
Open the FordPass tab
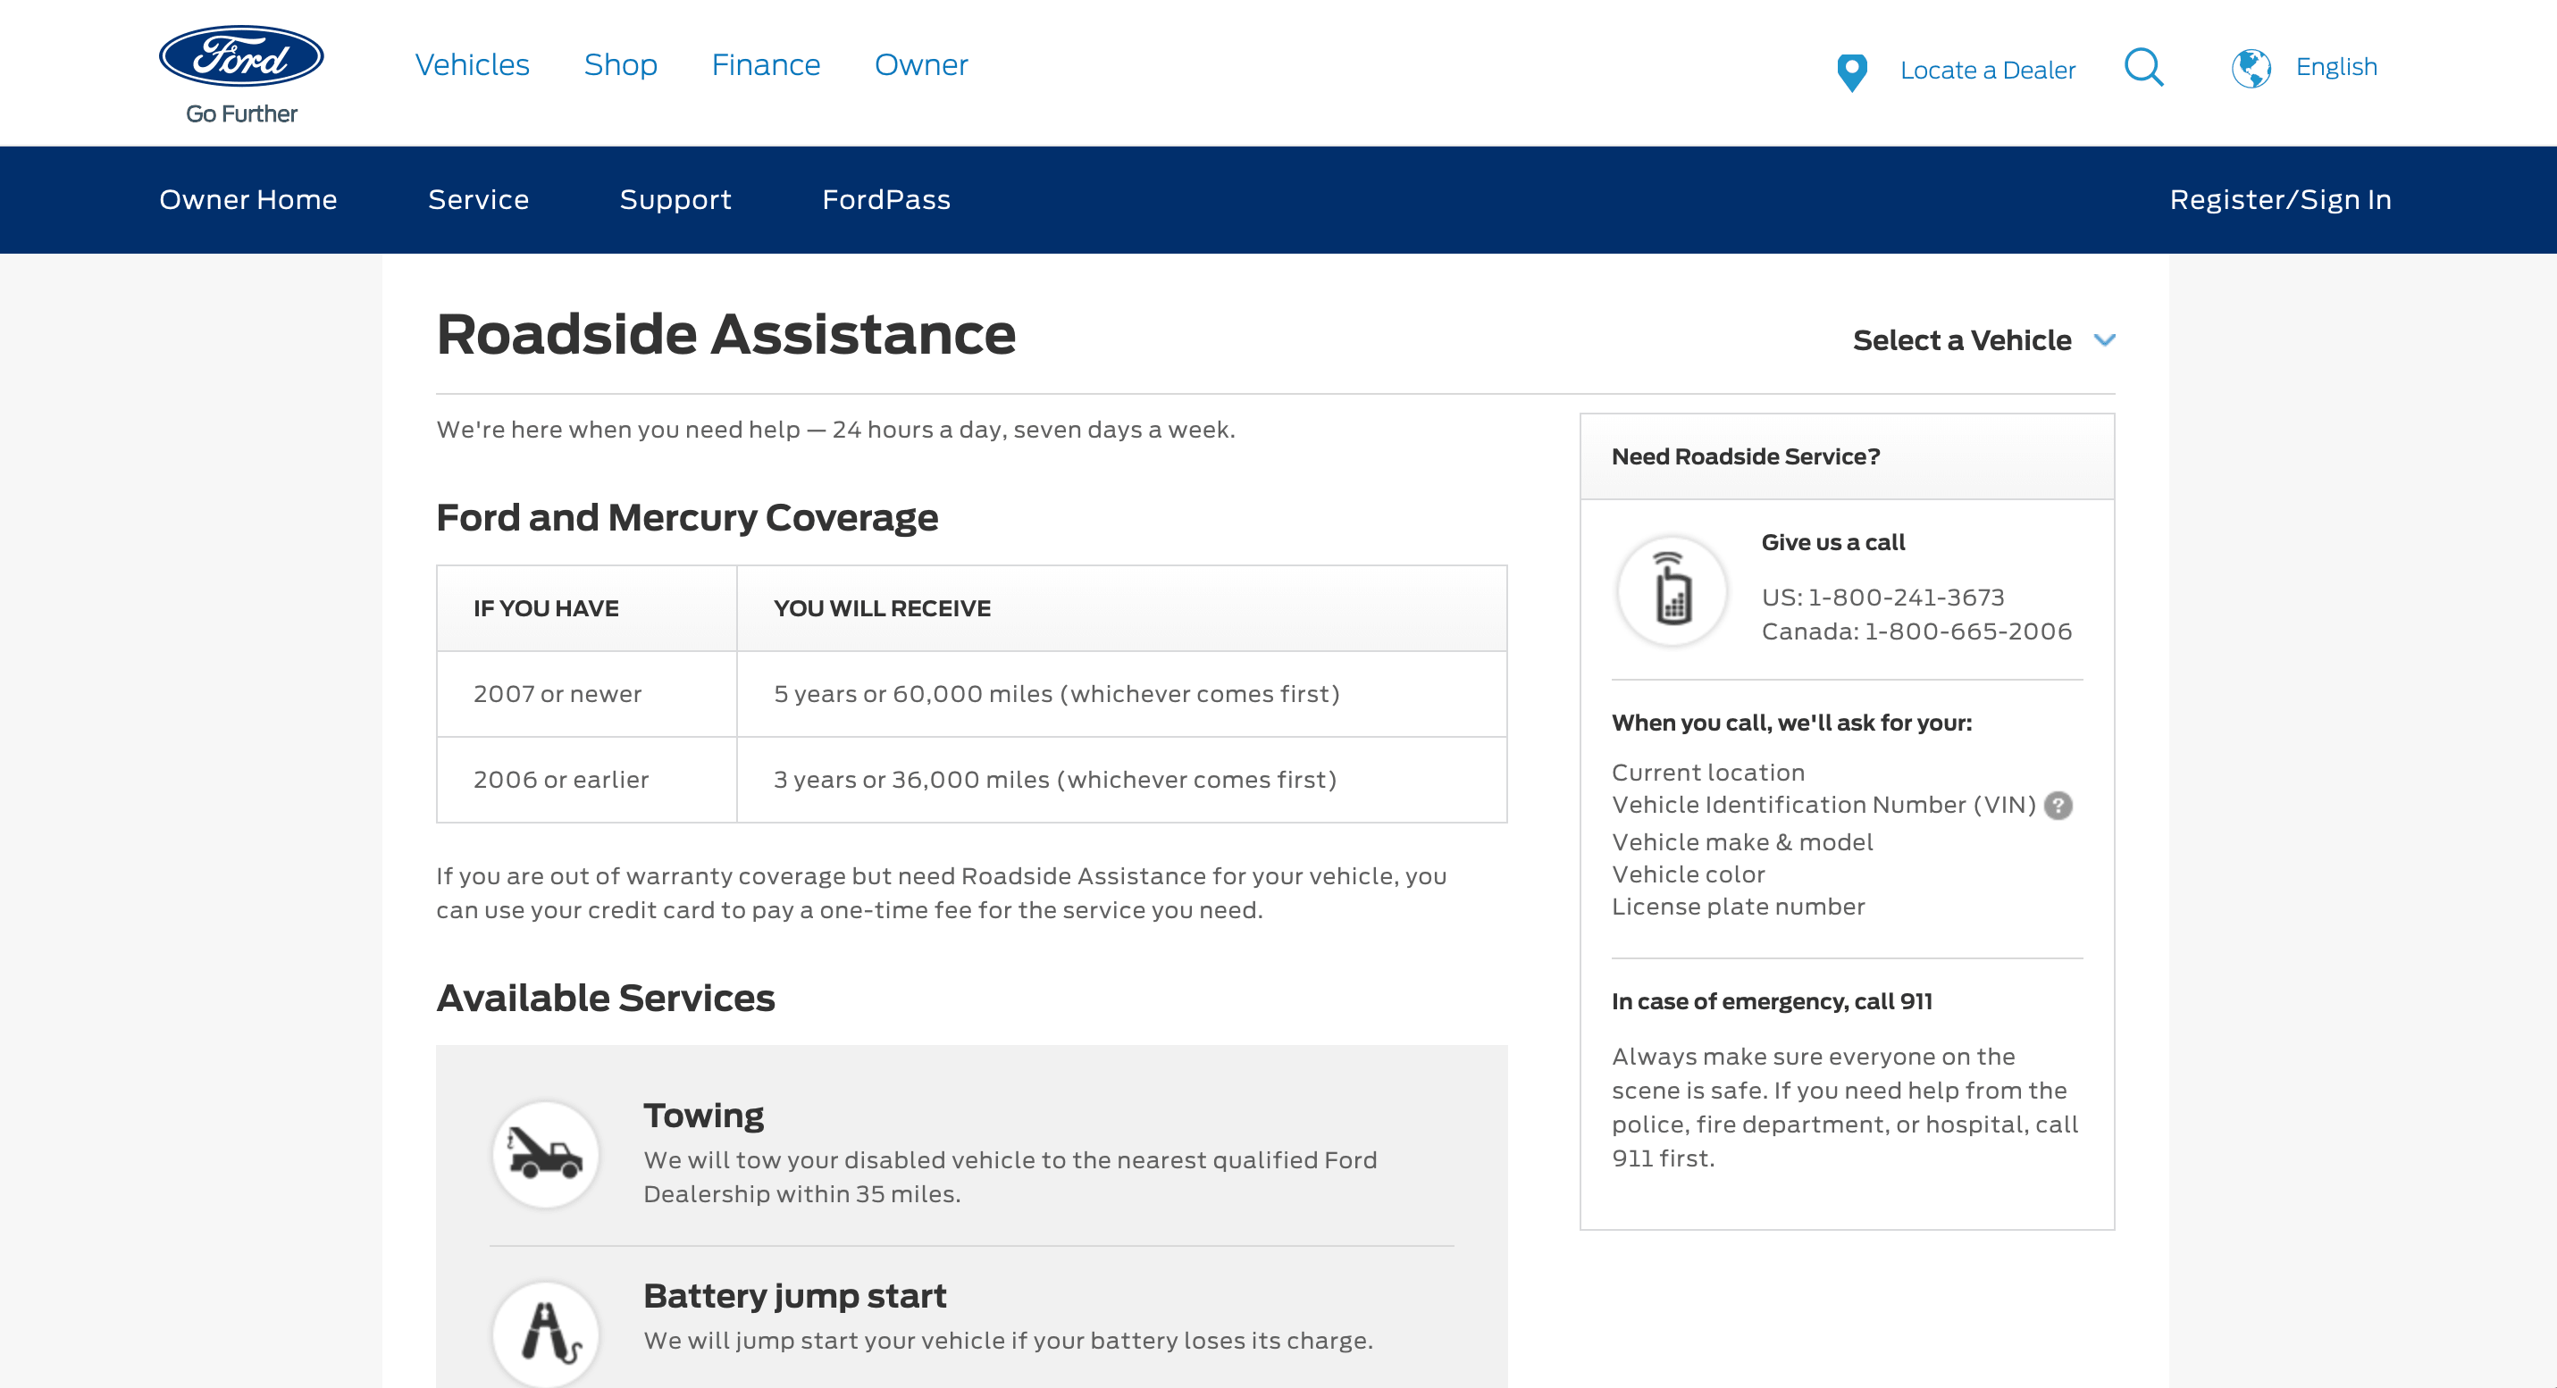885,199
